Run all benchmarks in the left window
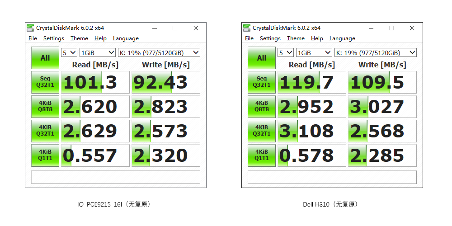Image resolution: width=452 pixels, height=226 pixels. (x=45, y=58)
